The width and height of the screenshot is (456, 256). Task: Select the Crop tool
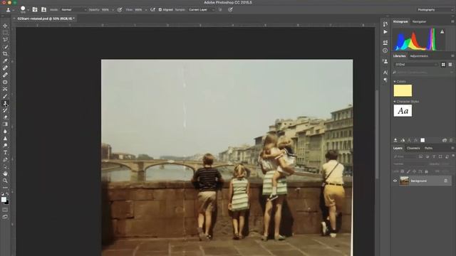(5, 54)
